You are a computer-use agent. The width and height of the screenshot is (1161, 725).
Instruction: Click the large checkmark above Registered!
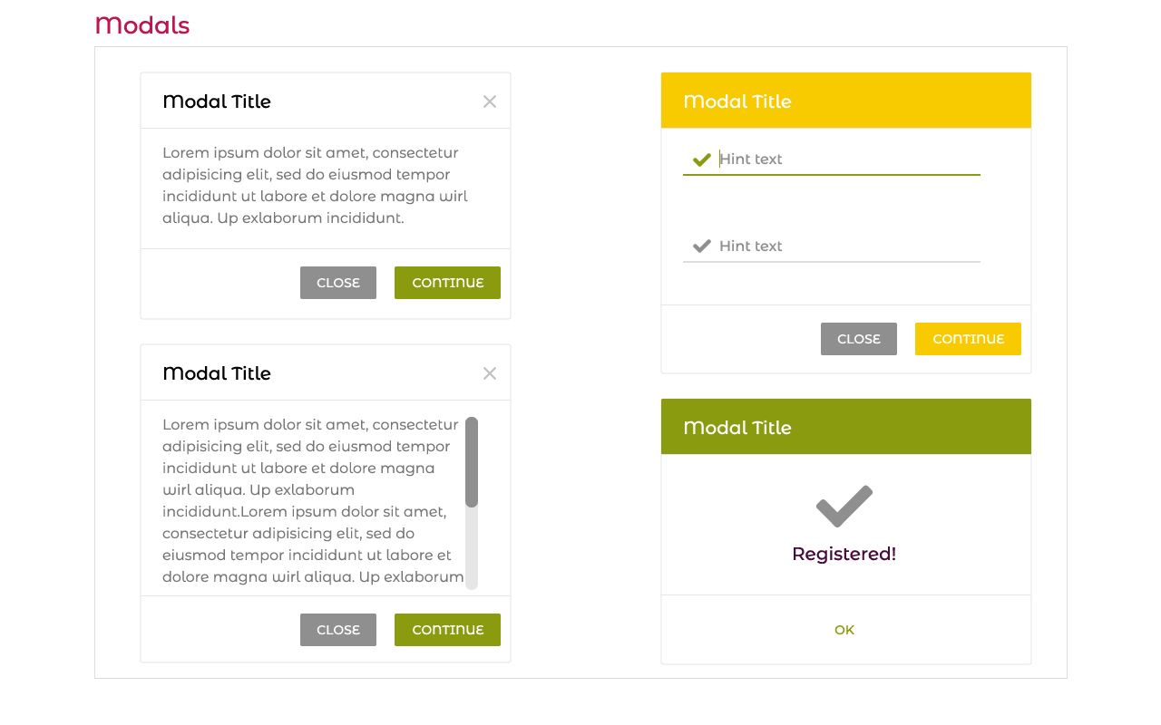(844, 506)
